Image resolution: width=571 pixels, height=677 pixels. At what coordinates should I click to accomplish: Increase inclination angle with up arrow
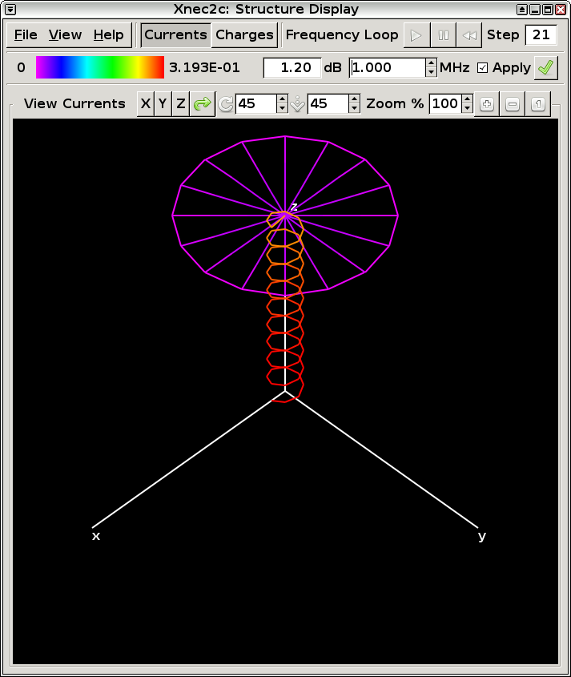(354, 99)
